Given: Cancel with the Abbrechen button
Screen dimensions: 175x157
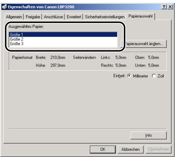Looking at the screenshot, I should (x=131, y=149).
